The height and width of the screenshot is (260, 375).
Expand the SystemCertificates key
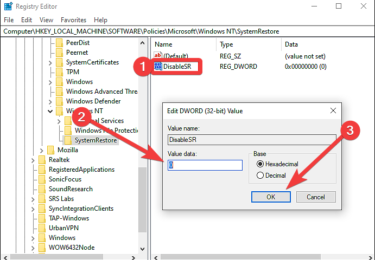point(50,62)
